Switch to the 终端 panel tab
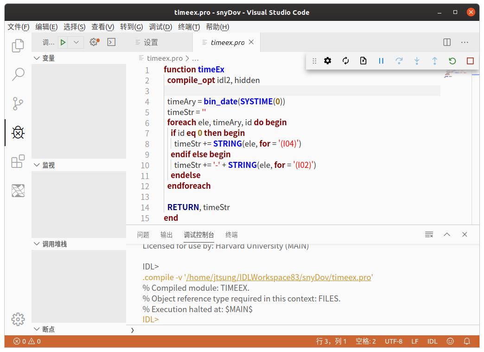Image resolution: width=484 pixels, height=352 pixels. tap(231, 235)
